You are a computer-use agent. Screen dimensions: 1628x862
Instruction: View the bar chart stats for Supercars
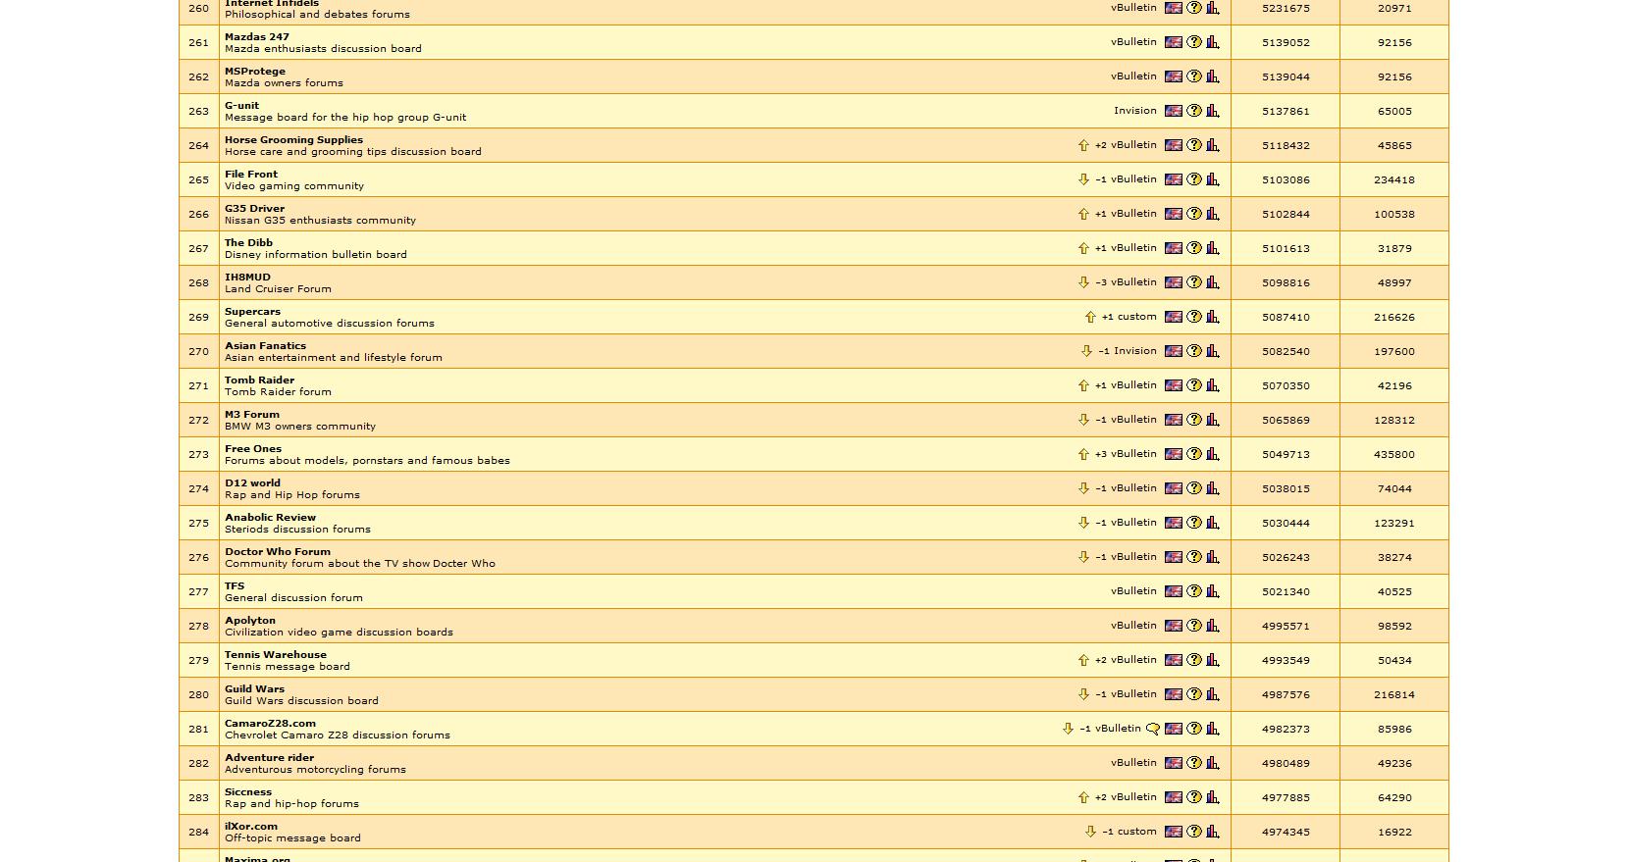pyautogui.click(x=1213, y=317)
